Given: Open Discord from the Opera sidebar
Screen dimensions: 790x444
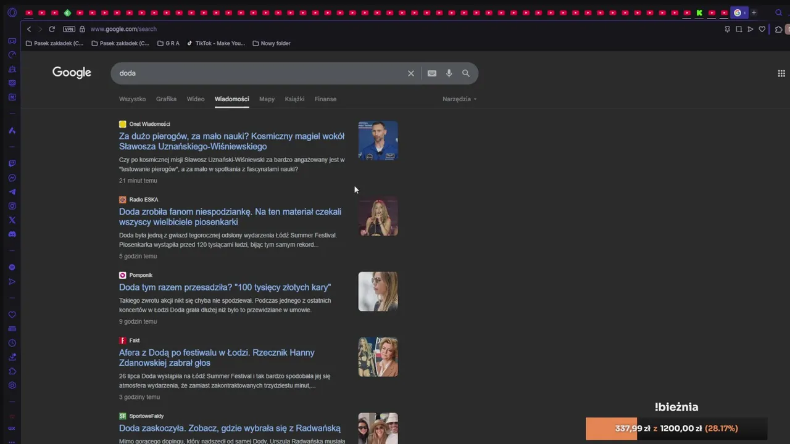Looking at the screenshot, I should click(12, 234).
